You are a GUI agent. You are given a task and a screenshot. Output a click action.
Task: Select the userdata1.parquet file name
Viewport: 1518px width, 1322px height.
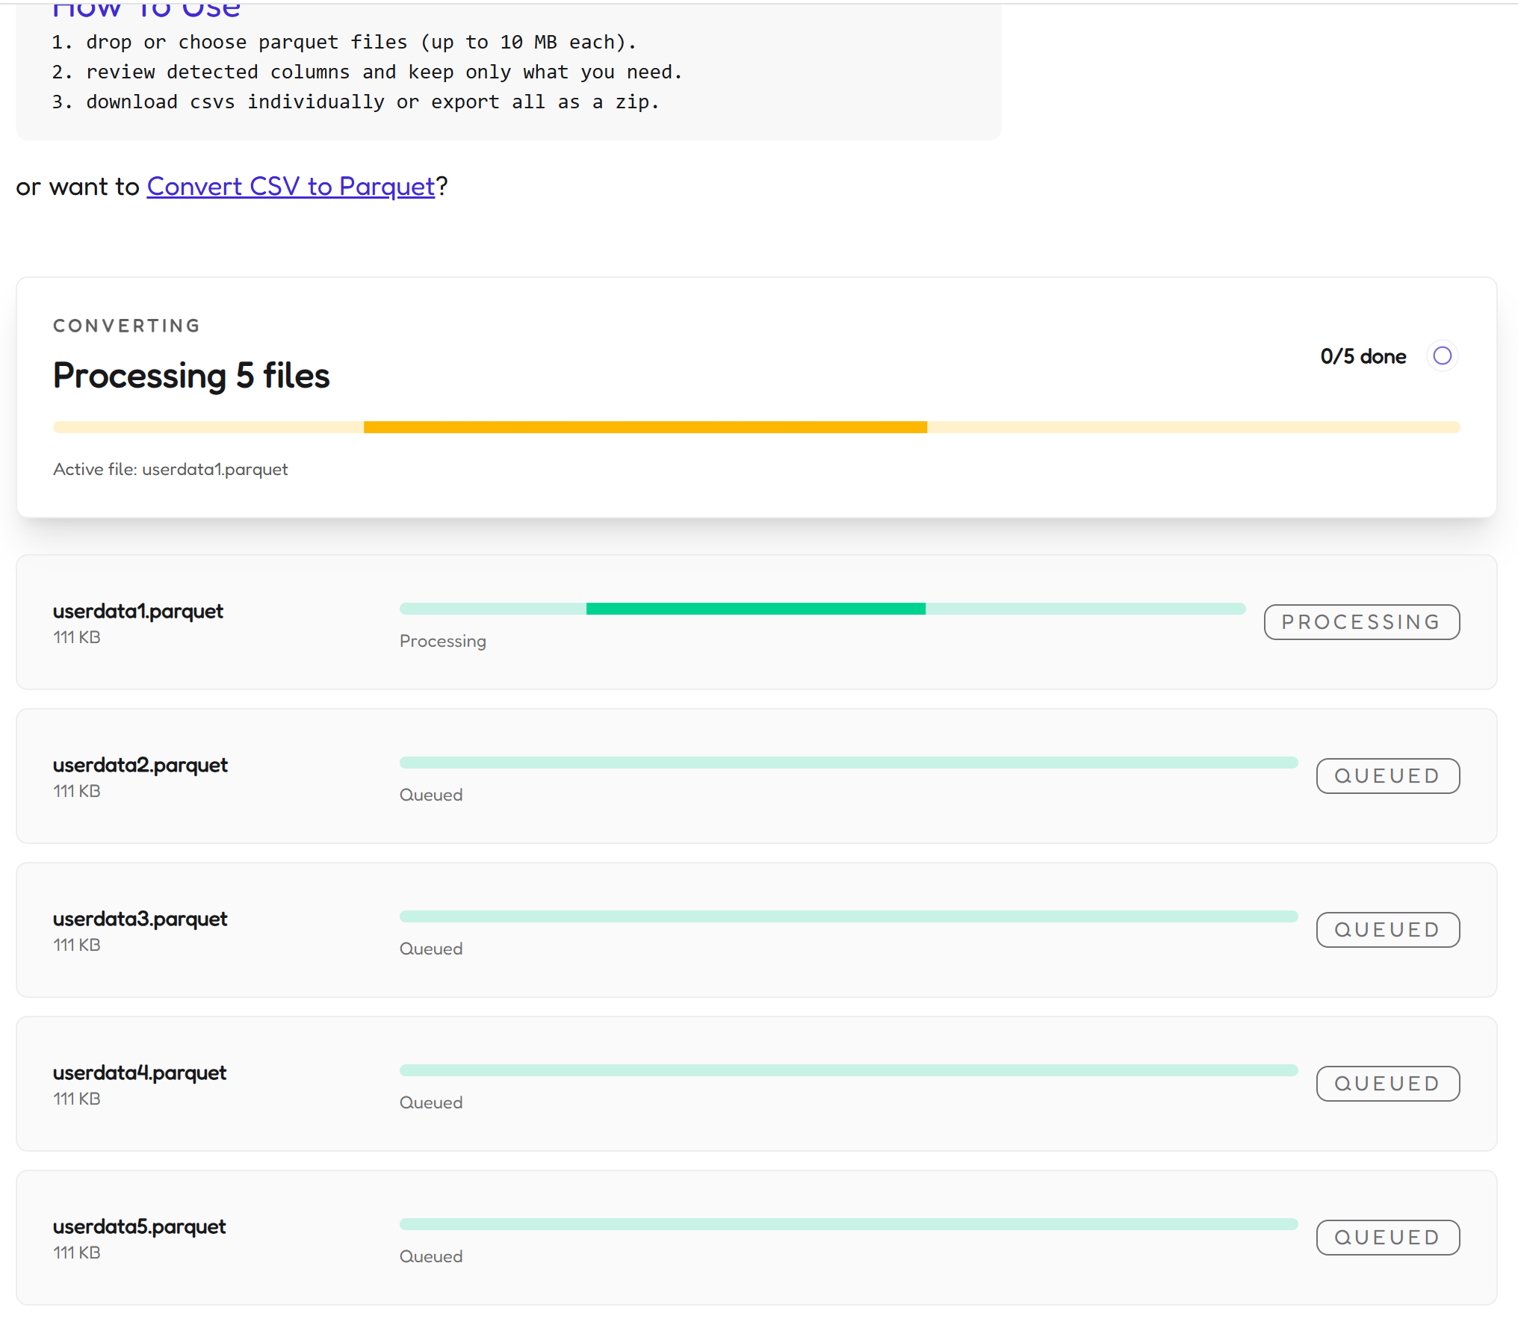(x=137, y=611)
